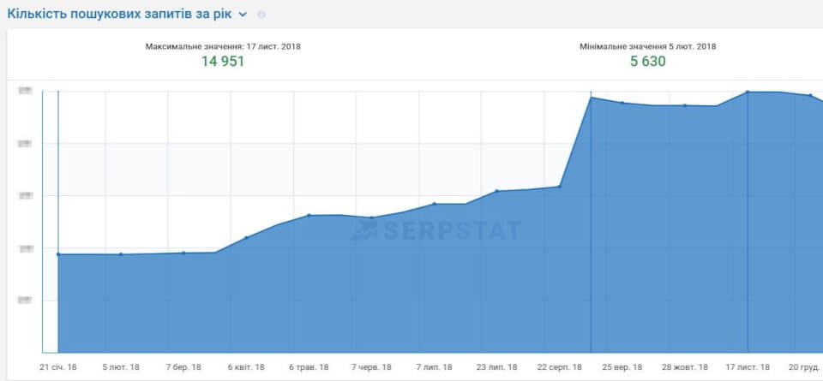Select the 7 лип. 18 data point

tap(435, 204)
